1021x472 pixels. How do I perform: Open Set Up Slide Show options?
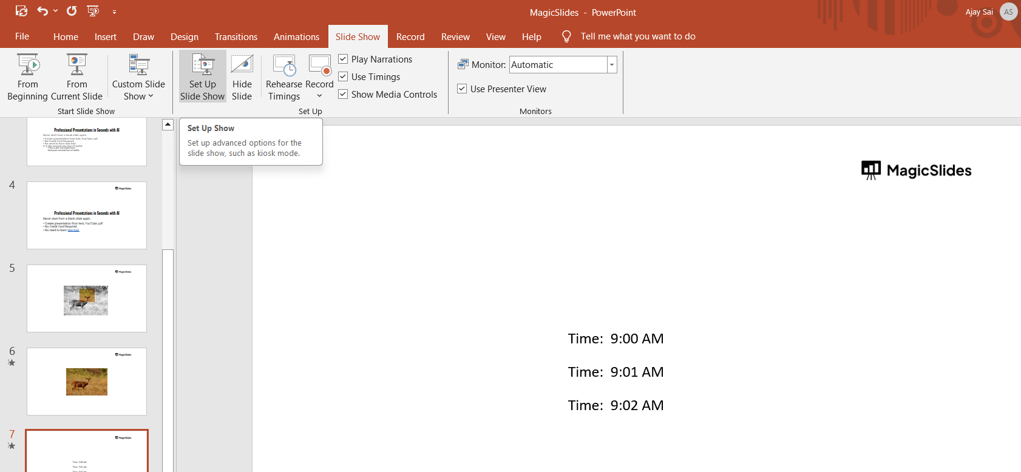(x=202, y=76)
